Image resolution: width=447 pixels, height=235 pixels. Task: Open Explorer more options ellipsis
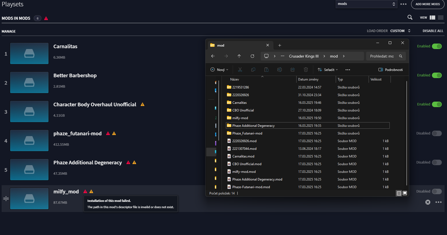(x=348, y=70)
